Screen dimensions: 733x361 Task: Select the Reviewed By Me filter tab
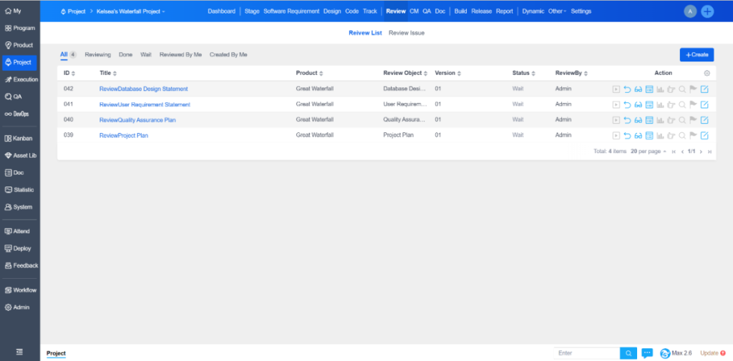(180, 54)
